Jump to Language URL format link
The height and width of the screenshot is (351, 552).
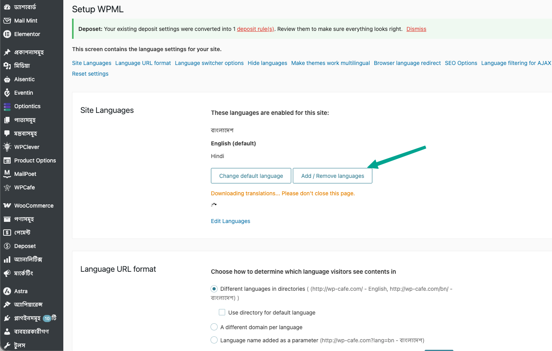[143, 63]
